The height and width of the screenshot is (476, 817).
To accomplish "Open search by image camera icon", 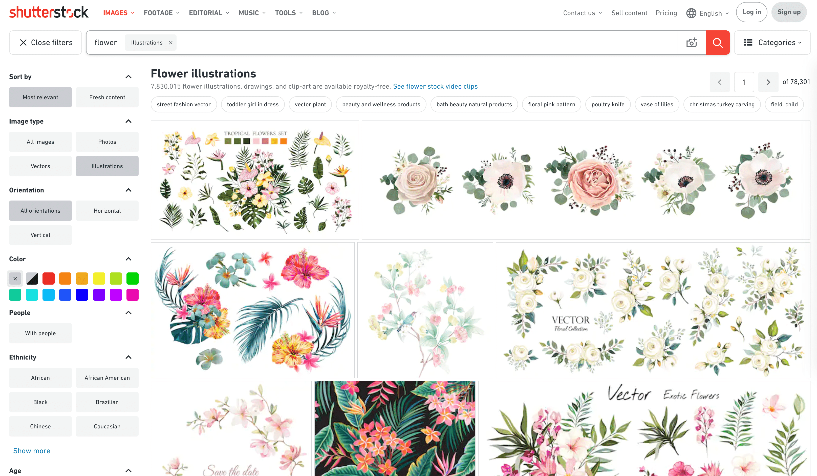I will tap(691, 43).
